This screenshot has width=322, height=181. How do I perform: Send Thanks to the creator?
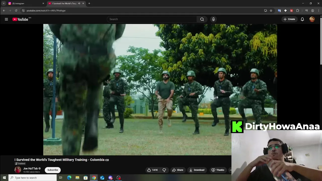click(218, 170)
